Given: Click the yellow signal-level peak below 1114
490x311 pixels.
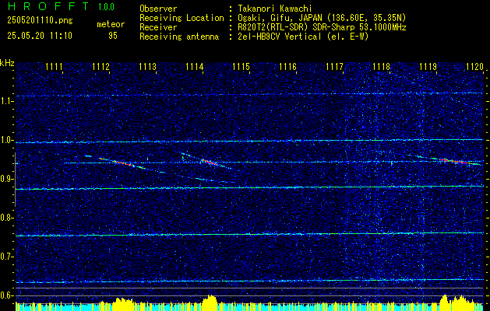Looking at the screenshot, I should point(210,303).
